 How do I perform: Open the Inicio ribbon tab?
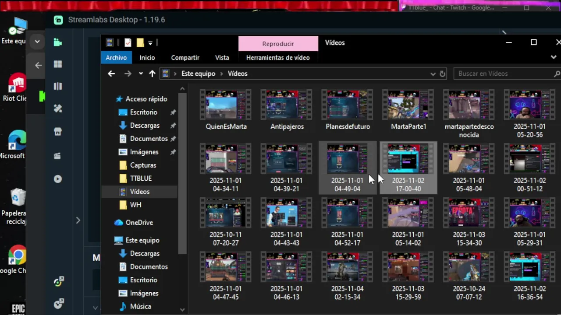pyautogui.click(x=147, y=57)
